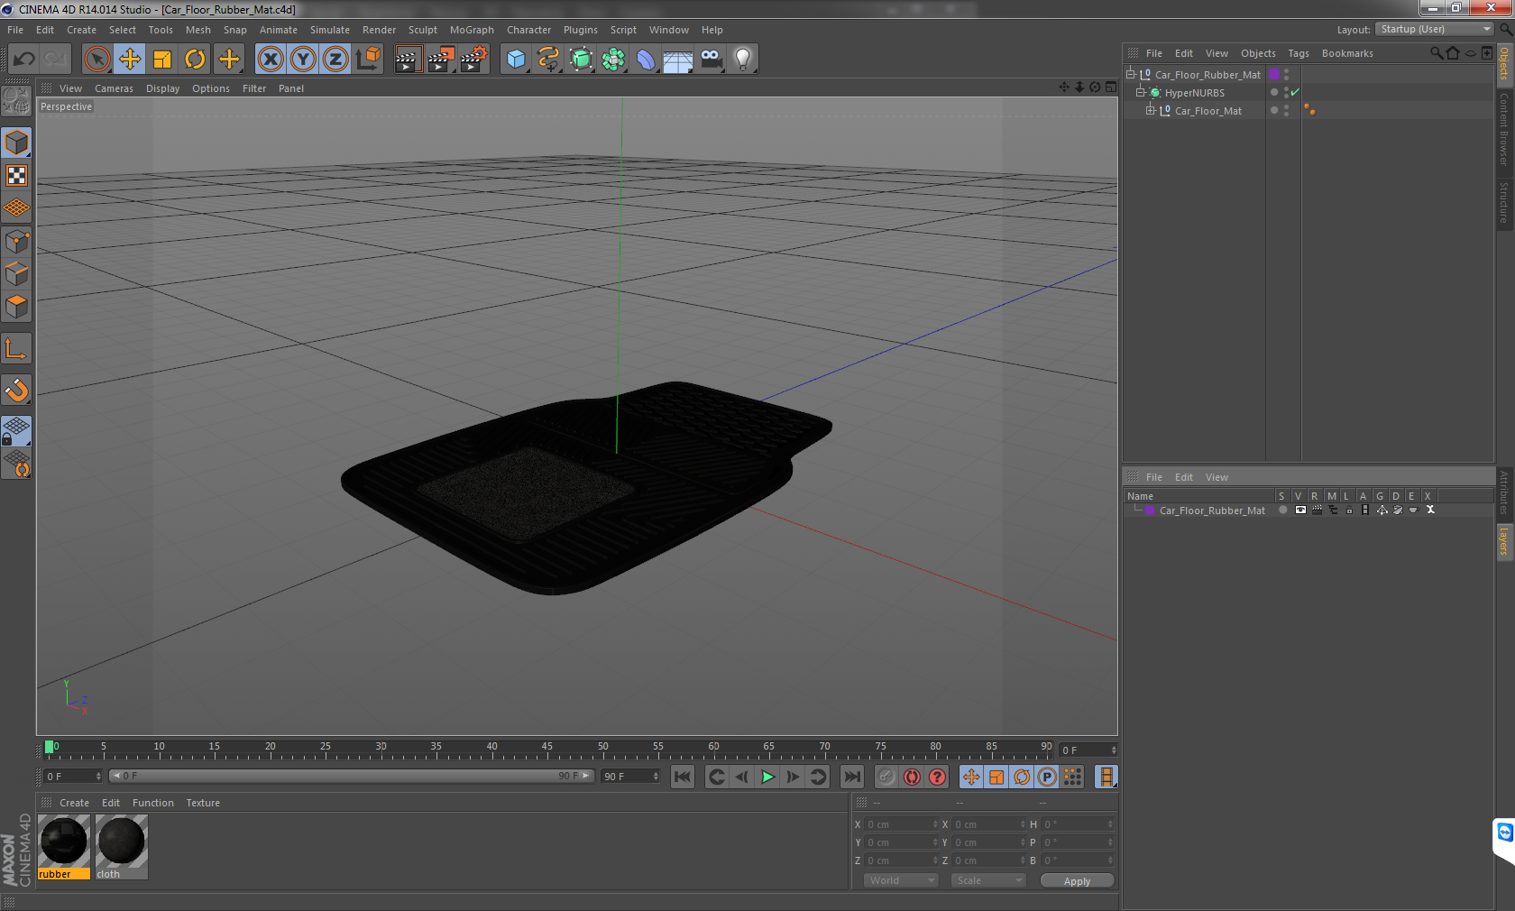Toggle Z axis lock

[335, 60]
